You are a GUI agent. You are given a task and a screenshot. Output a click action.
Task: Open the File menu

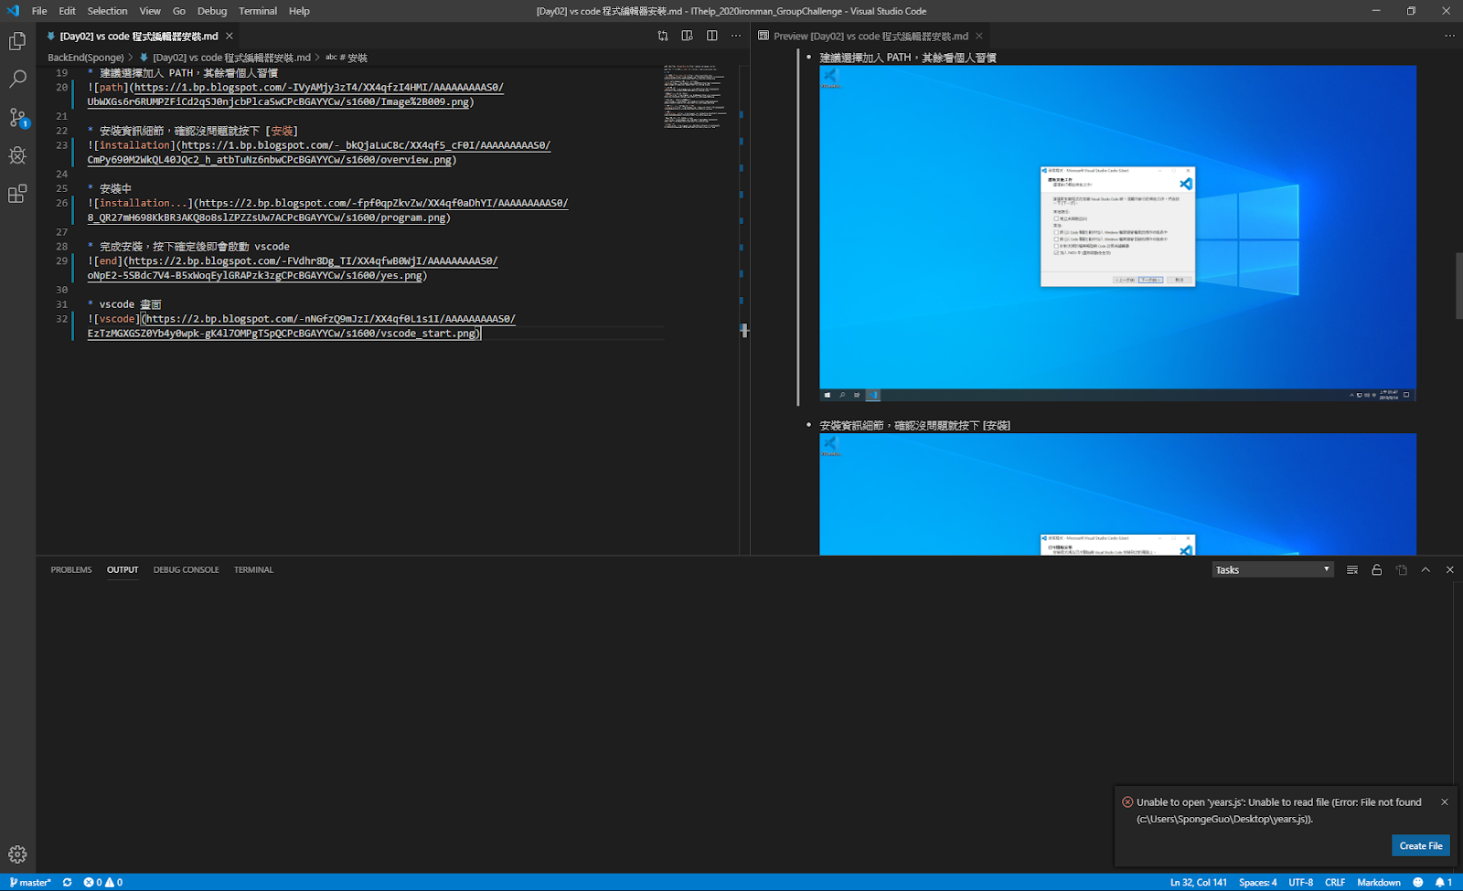point(39,11)
